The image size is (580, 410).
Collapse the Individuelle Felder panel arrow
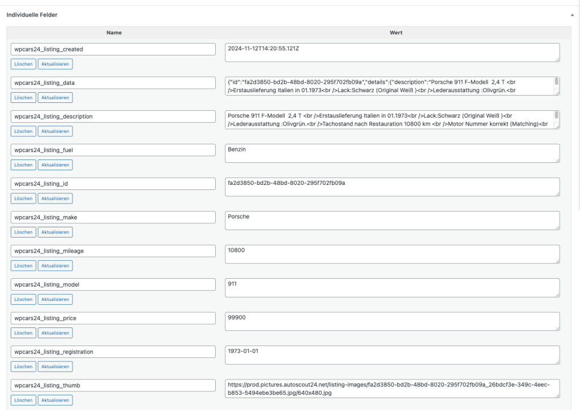[572, 15]
